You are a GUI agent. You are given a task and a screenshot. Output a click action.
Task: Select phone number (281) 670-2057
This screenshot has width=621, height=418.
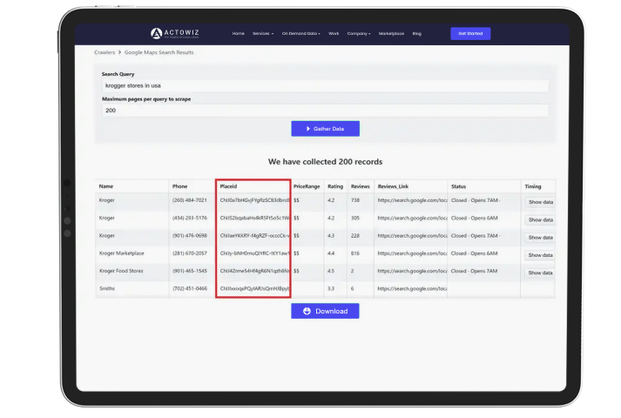pos(190,253)
